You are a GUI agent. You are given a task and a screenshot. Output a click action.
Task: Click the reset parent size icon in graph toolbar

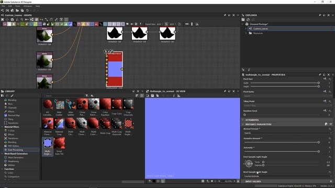pyautogui.click(x=179, y=24)
